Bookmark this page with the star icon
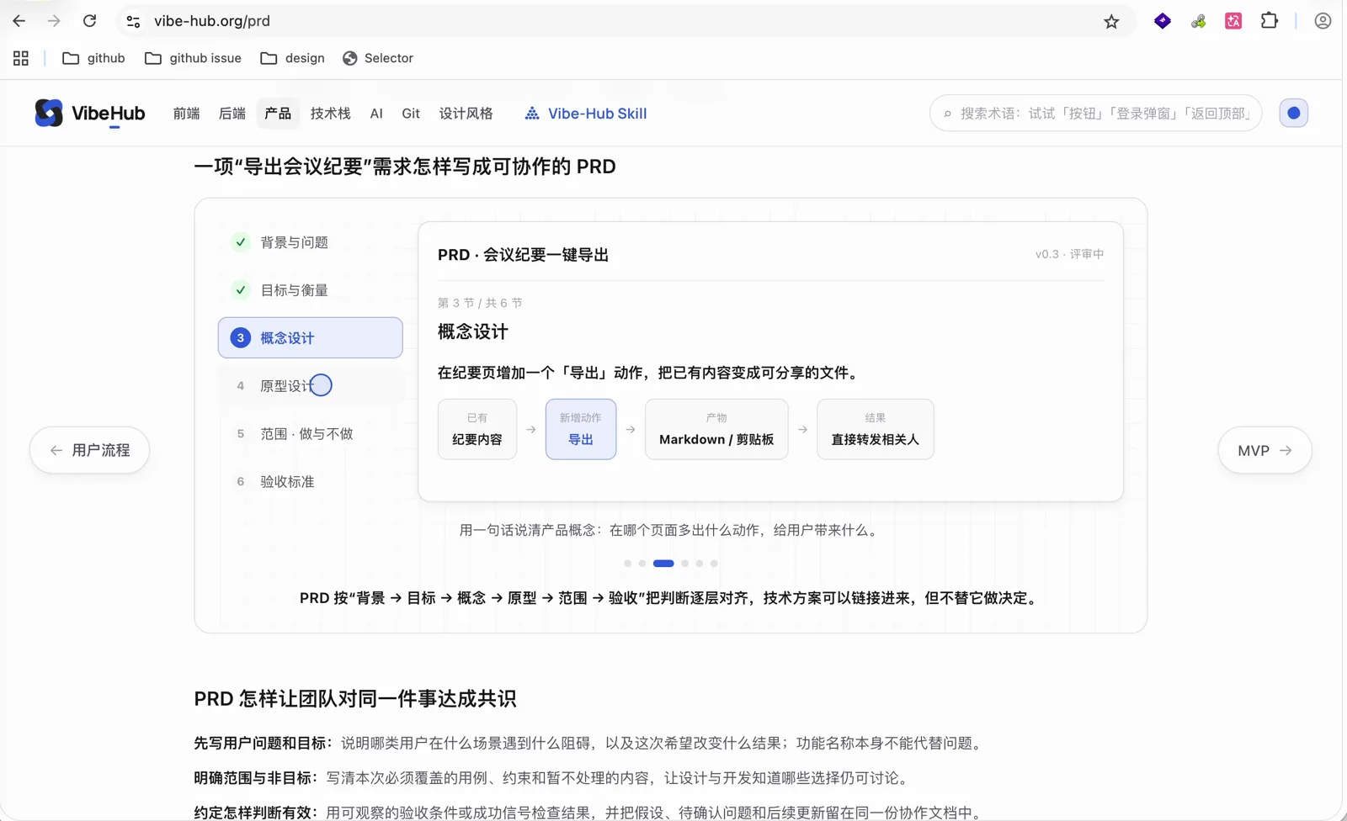Screen dimensions: 1347x821 click(x=1111, y=21)
